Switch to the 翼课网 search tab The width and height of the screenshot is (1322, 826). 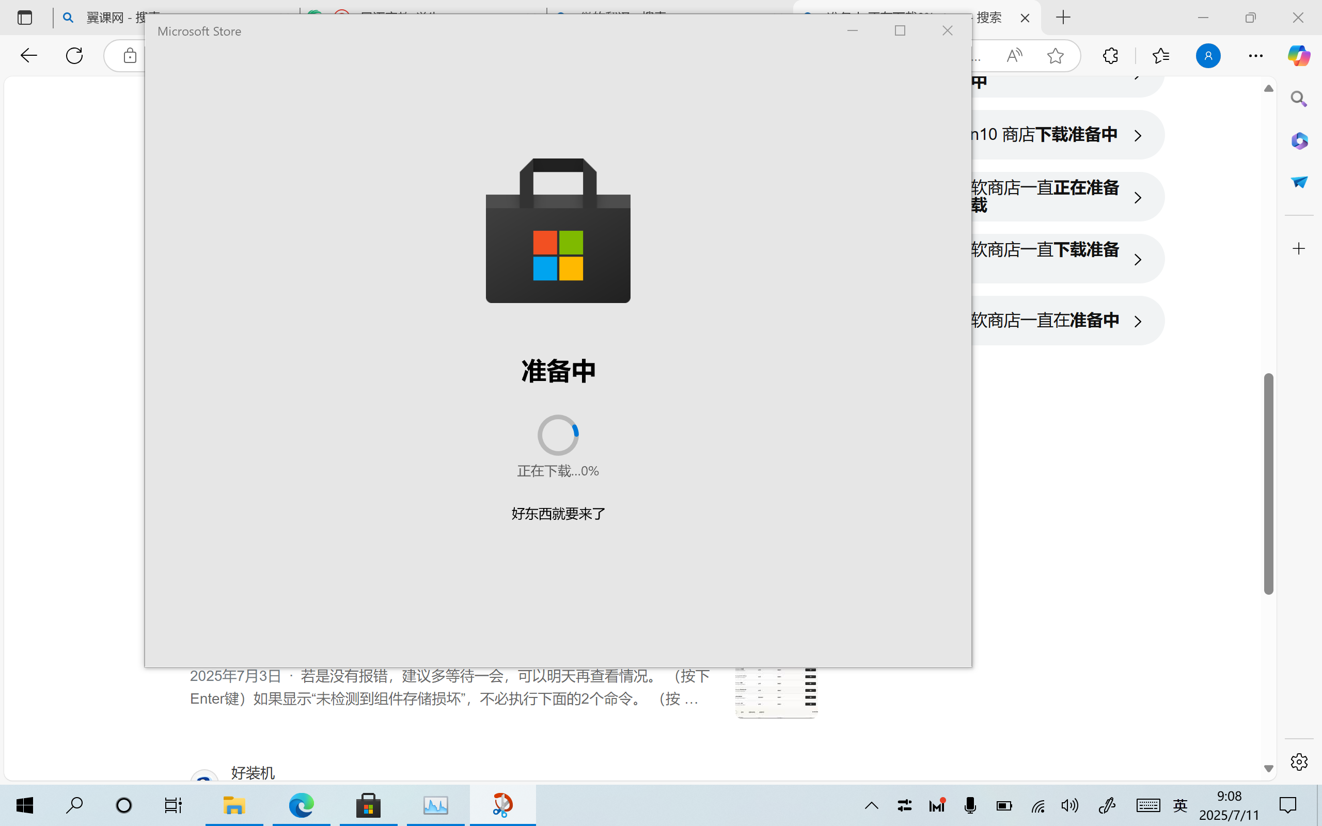(x=111, y=18)
